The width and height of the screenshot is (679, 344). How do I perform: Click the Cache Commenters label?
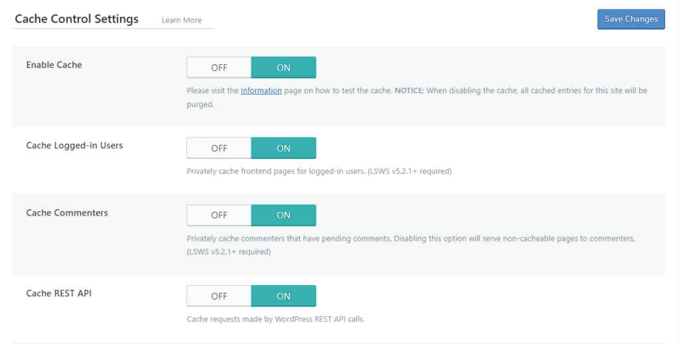point(67,213)
